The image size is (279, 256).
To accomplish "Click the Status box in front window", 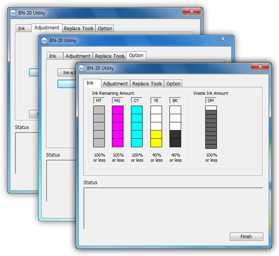I will tap(173, 208).
